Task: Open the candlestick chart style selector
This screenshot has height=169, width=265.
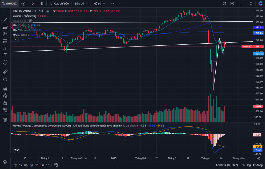Action: 42,4
